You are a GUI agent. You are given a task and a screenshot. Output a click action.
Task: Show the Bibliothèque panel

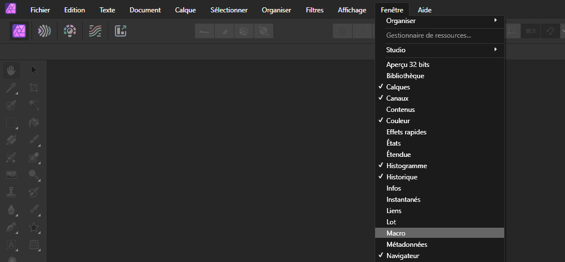click(x=405, y=76)
